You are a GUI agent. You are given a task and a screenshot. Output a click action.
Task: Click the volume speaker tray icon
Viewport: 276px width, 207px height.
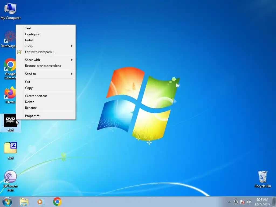249,202
